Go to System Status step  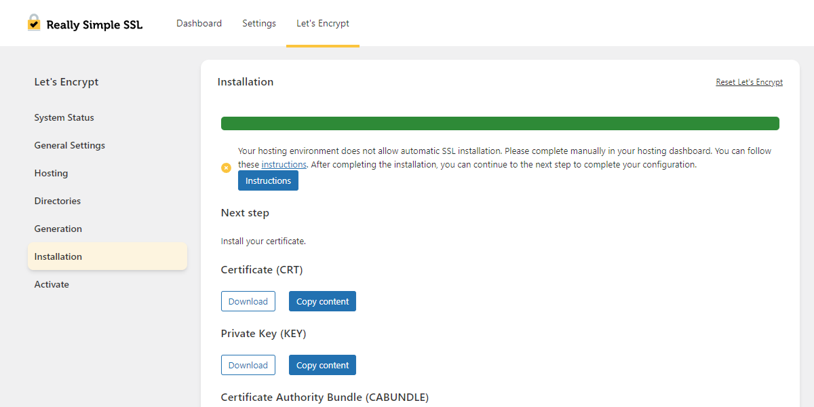pyautogui.click(x=107, y=117)
